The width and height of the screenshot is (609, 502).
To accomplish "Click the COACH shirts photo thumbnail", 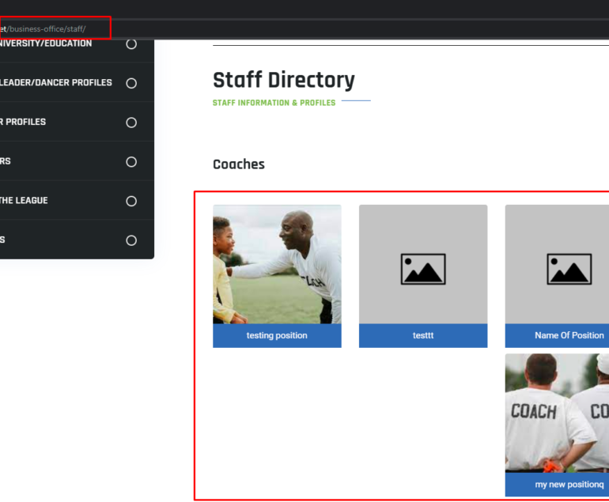I will 557,413.
